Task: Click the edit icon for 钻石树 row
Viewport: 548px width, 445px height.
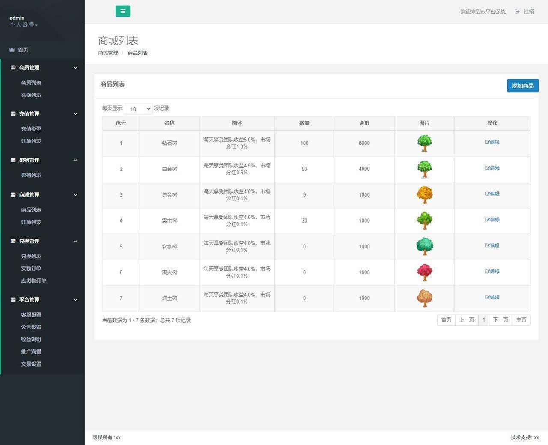Action: pyautogui.click(x=488, y=142)
